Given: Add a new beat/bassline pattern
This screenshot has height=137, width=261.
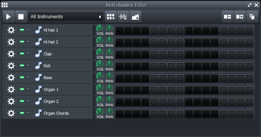Looking at the screenshot, I should click(111, 17).
